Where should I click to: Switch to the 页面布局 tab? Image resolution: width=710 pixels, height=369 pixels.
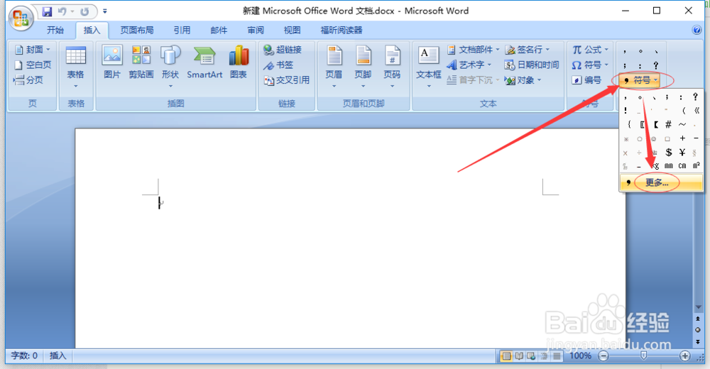[137, 31]
